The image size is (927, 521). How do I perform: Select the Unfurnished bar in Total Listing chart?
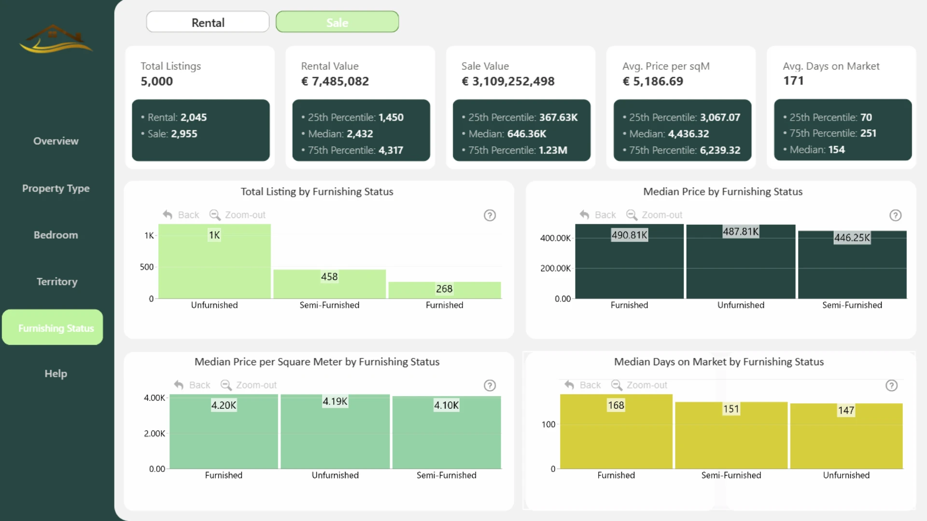click(214, 261)
